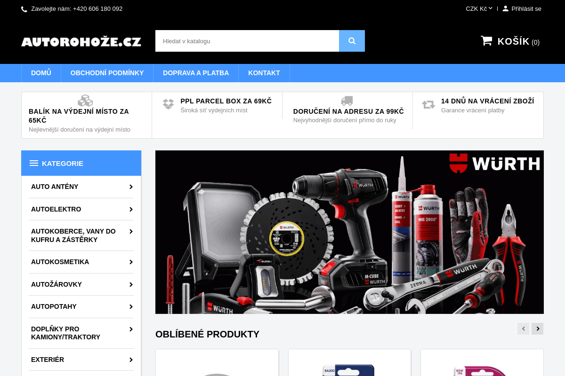
Task: Open Obchodní podmínky menu item
Action: [x=107, y=73]
